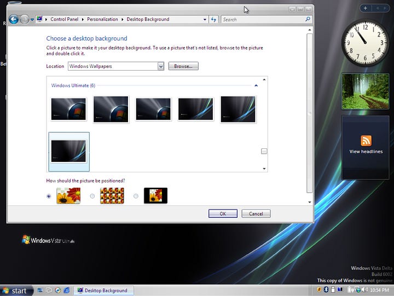
Task: Add a gadget with the sidebar plus button
Action: click(x=366, y=8)
